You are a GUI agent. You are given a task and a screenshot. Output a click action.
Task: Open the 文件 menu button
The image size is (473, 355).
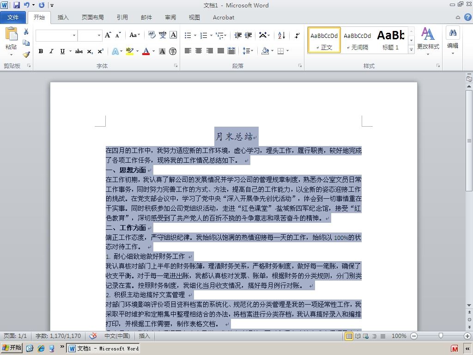pyautogui.click(x=13, y=17)
